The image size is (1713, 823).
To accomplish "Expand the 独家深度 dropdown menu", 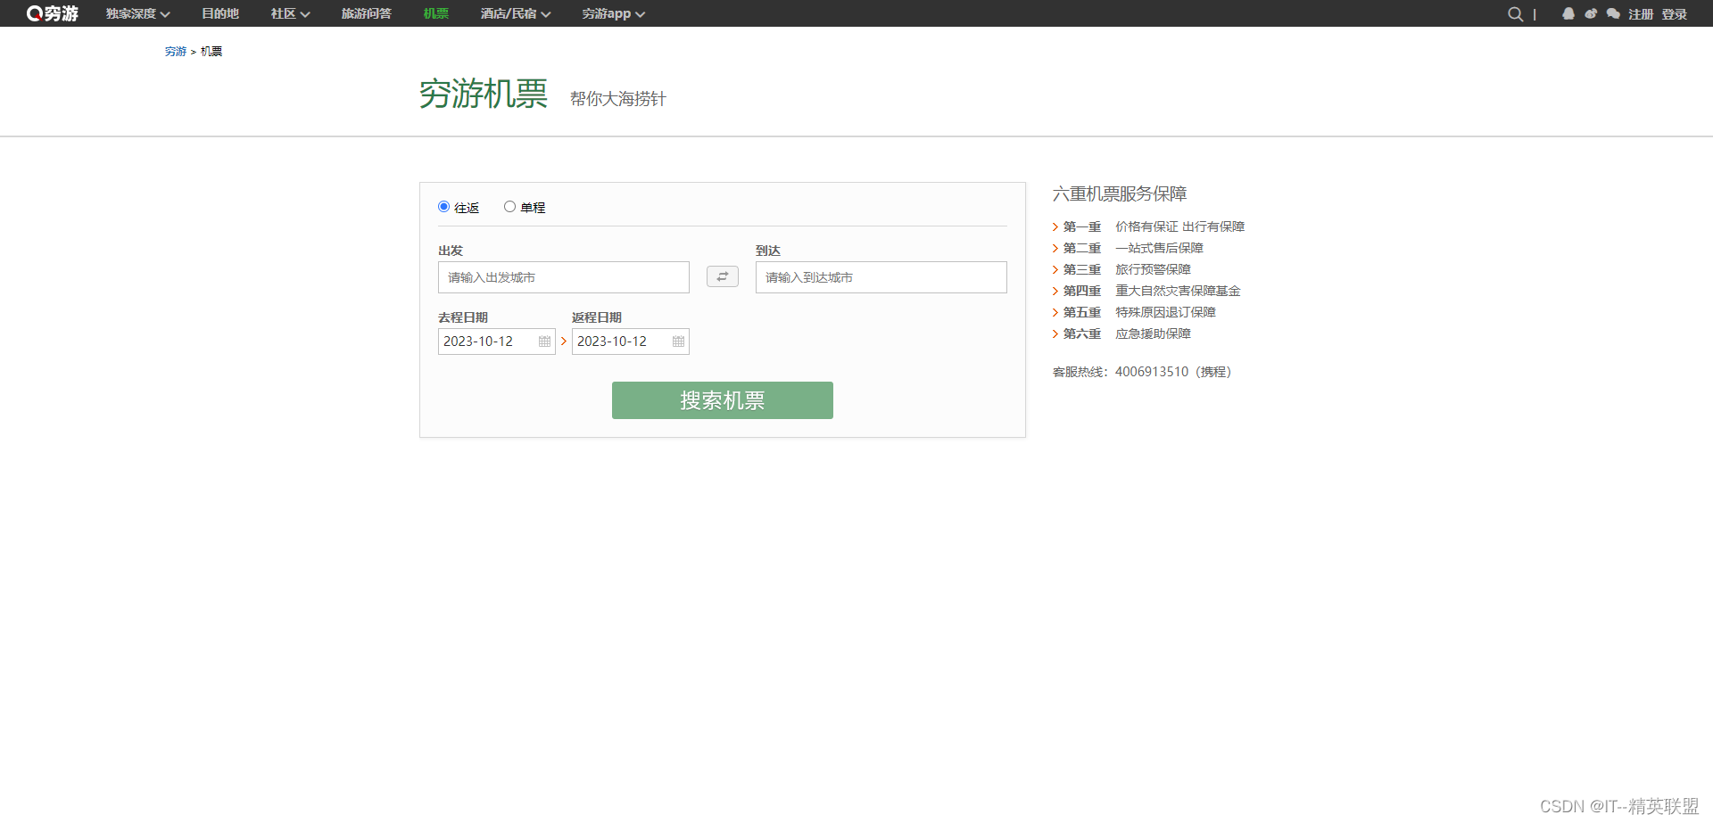I will pos(137,13).
